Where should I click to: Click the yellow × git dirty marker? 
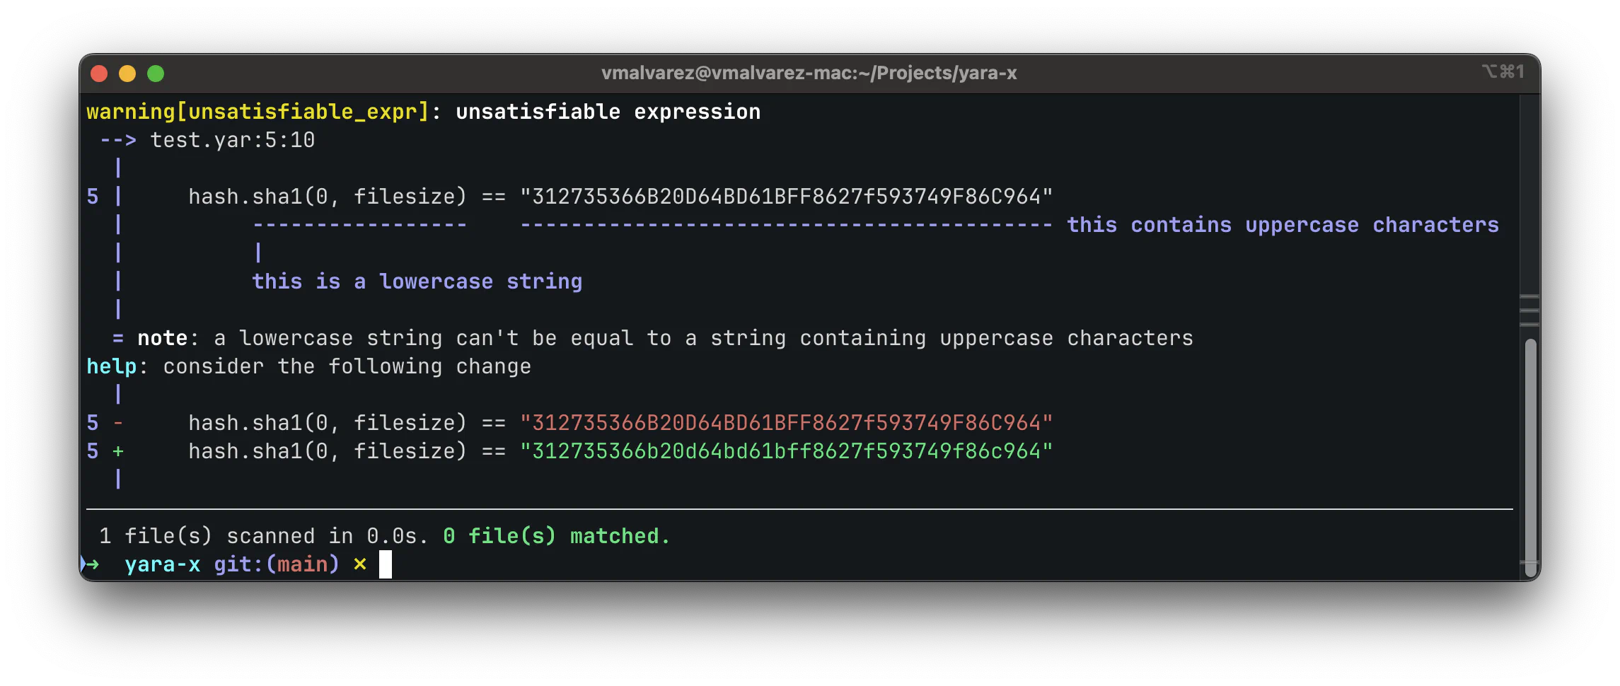pyautogui.click(x=360, y=564)
